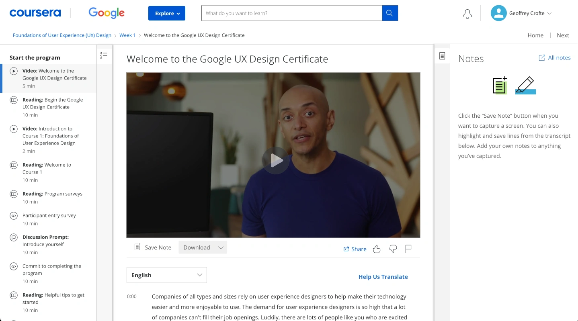Share this video
The height and width of the screenshot is (321, 578).
tap(355, 249)
